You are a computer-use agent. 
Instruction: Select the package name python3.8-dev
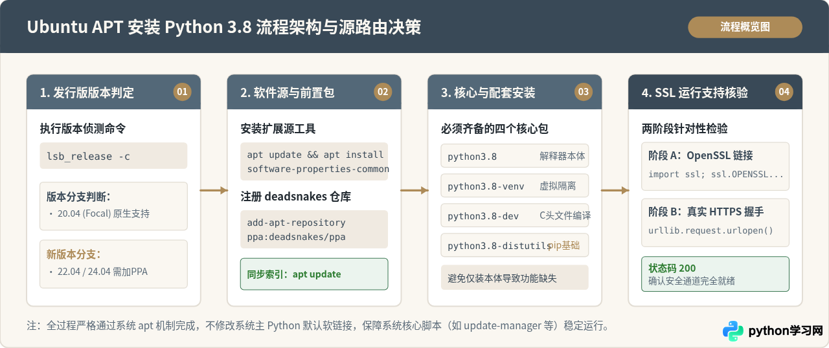pos(483,216)
